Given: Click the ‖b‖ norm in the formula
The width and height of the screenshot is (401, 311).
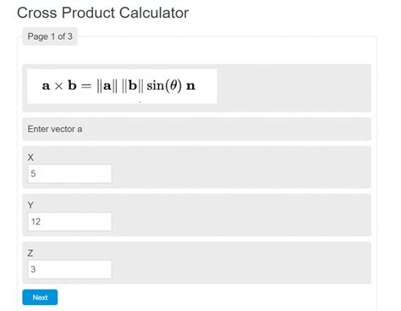Looking at the screenshot, I should [132, 86].
